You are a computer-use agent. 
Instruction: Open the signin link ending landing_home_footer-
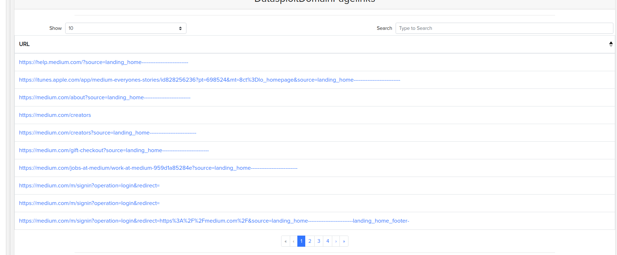(214, 221)
